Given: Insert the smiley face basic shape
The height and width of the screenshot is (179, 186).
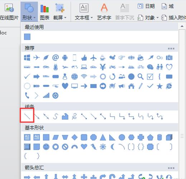Looking at the screenshot, I should point(46,147).
